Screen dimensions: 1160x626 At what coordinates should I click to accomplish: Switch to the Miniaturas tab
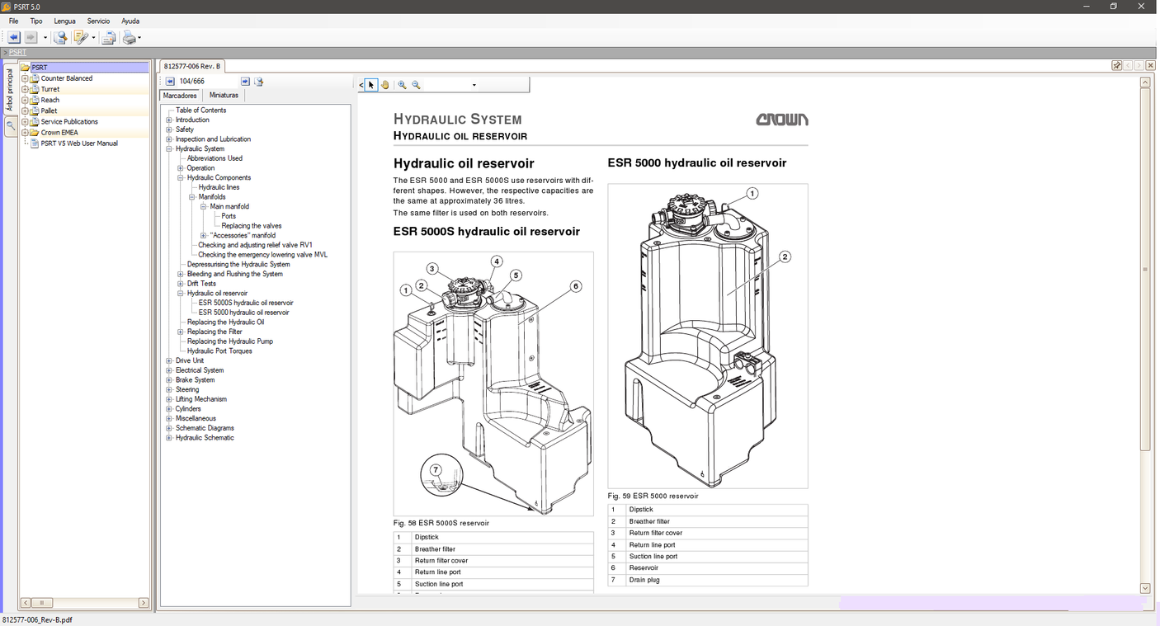pyautogui.click(x=223, y=95)
